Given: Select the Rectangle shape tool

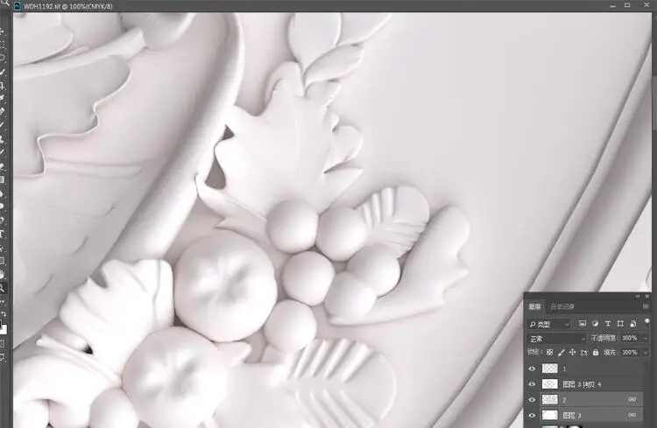Looking at the screenshot, I should click(2, 261).
